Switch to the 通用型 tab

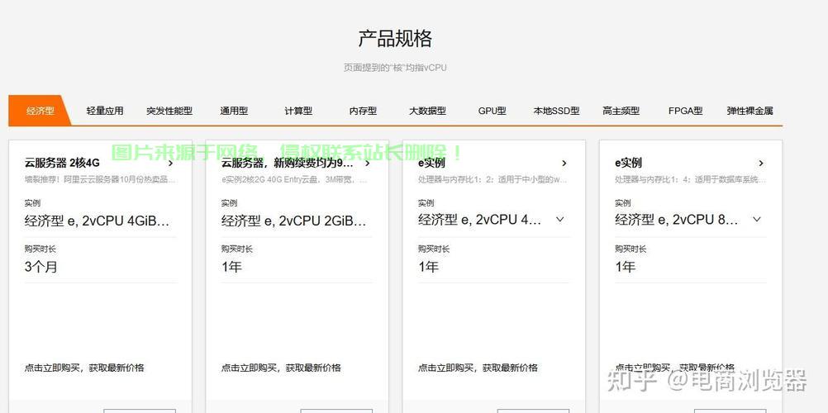(234, 111)
